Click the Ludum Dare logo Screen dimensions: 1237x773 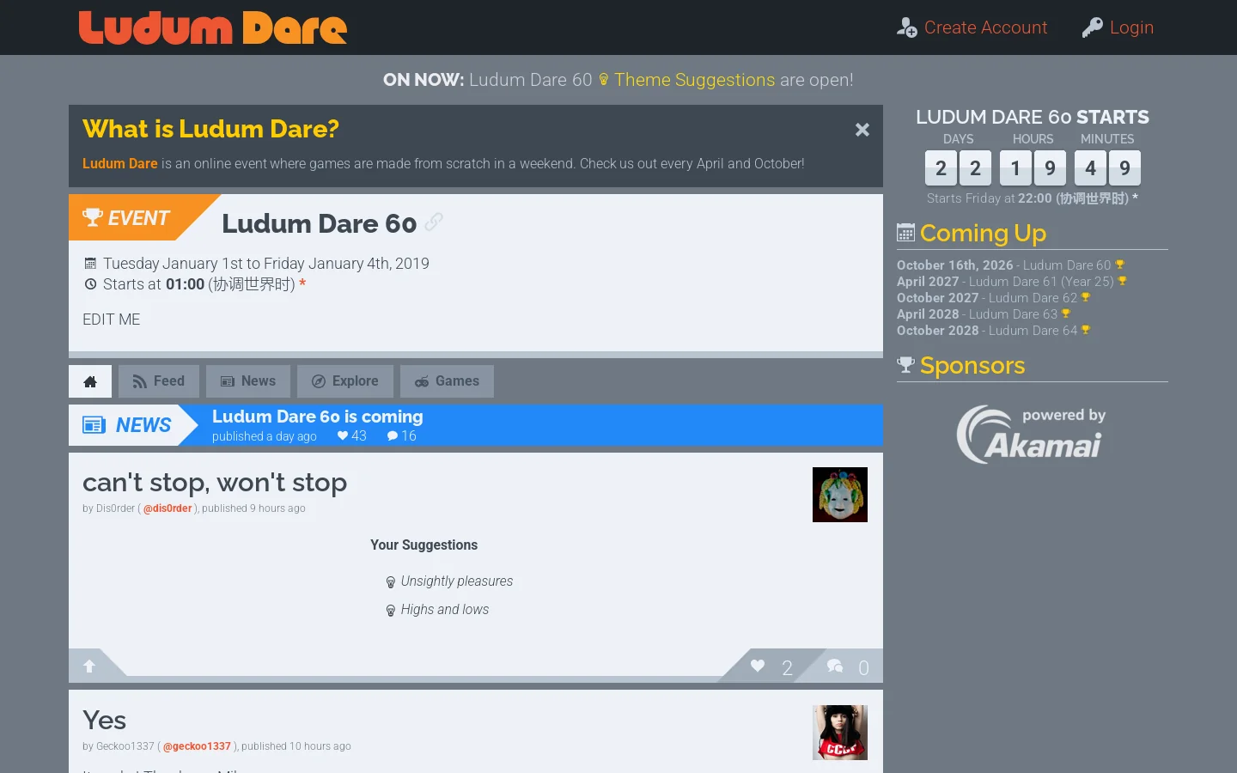pyautogui.click(x=213, y=27)
